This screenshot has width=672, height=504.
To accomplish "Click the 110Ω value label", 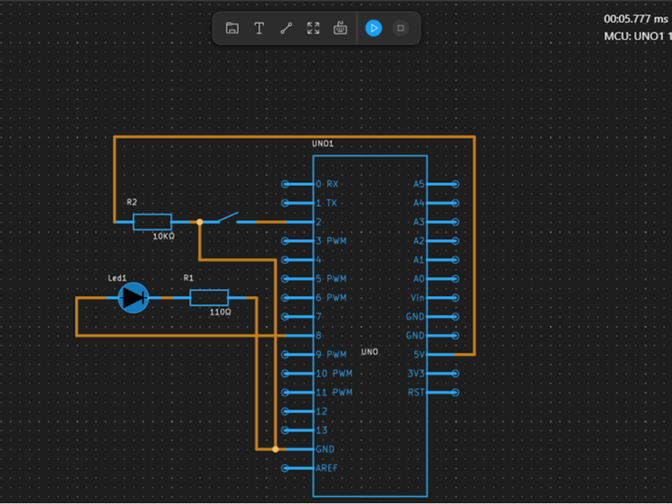I will click(220, 312).
